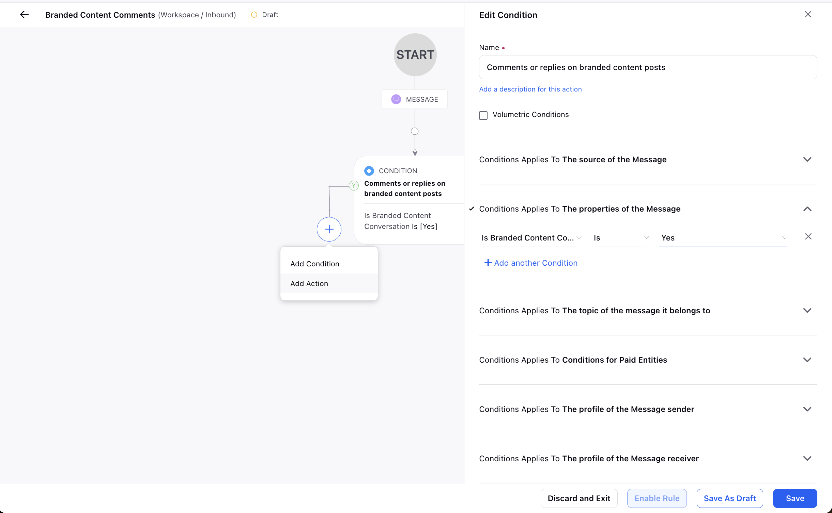The image size is (832, 513).
Task: Click the Draft status indicator
Action: 265,15
